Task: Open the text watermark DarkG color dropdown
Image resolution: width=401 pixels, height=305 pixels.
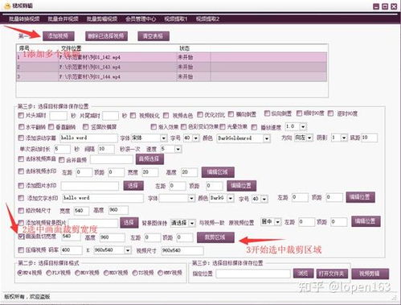Action: (231, 199)
